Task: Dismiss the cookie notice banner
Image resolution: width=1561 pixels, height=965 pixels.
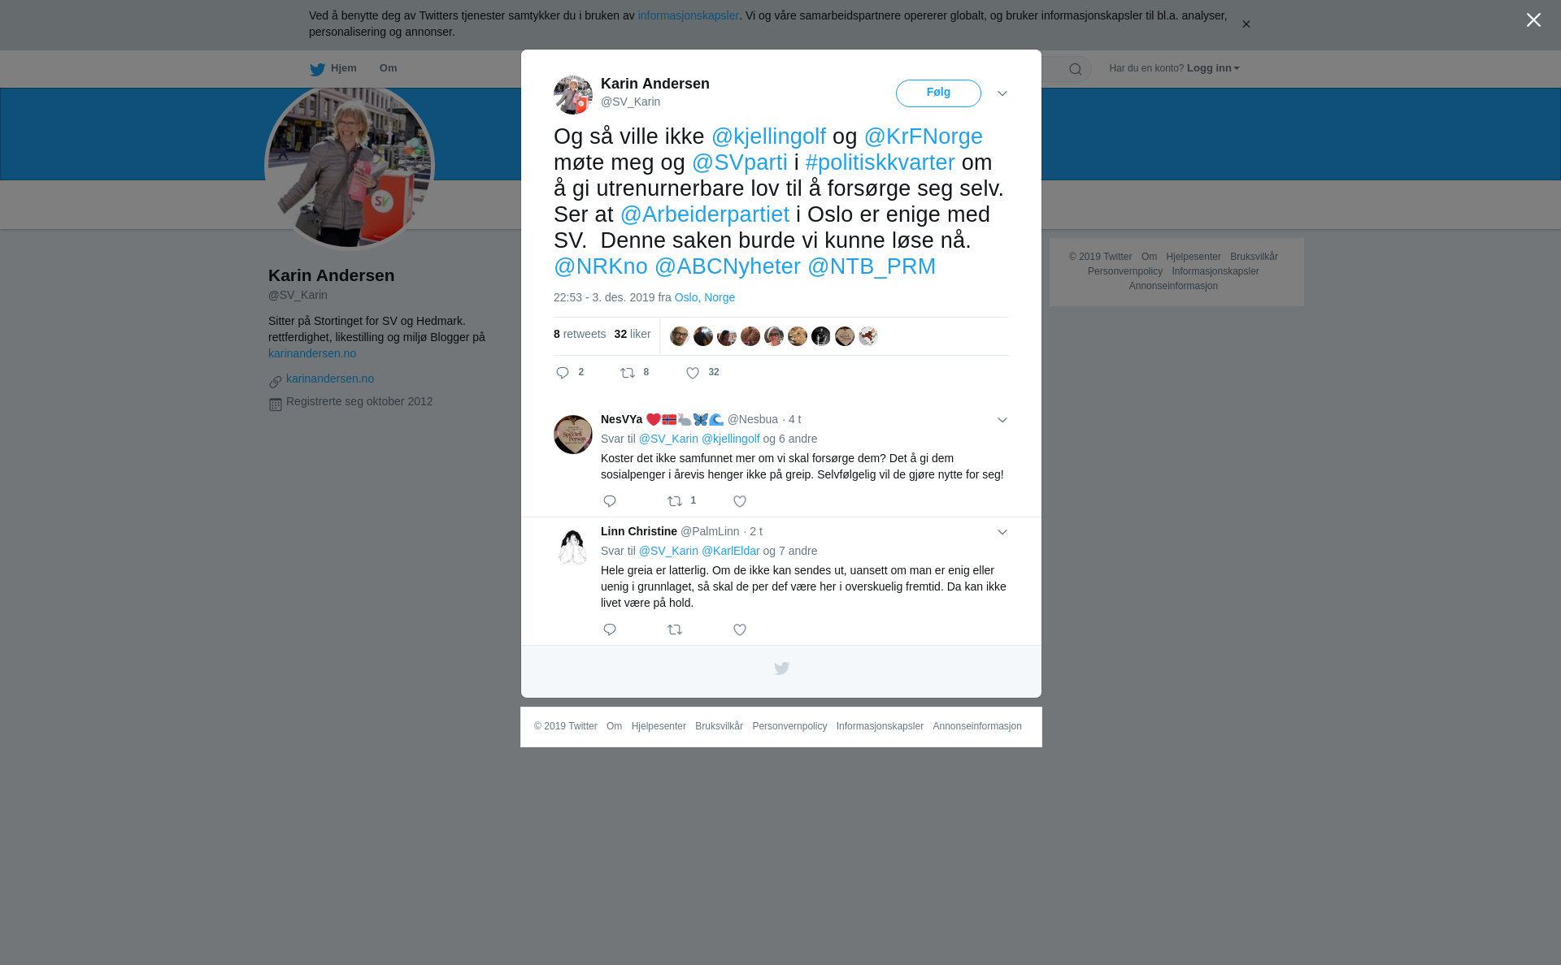Action: [x=1246, y=24]
